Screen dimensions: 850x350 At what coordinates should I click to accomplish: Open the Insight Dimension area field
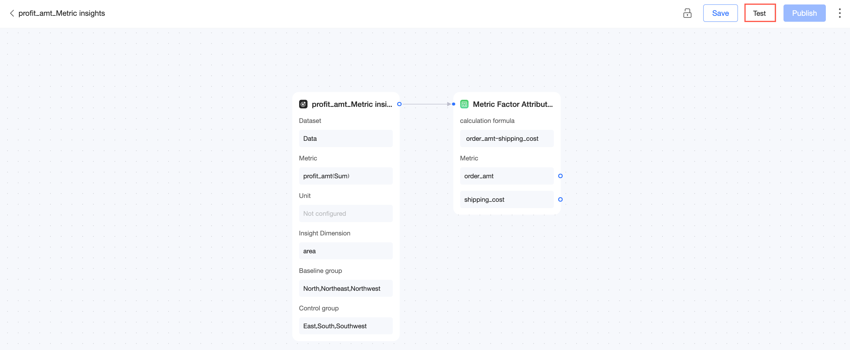click(x=345, y=251)
